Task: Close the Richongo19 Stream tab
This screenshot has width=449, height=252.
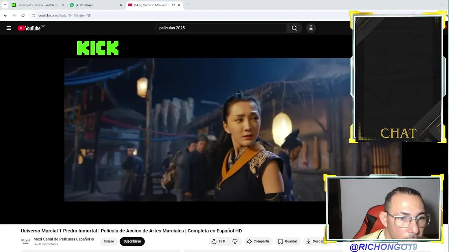Action: (63, 5)
